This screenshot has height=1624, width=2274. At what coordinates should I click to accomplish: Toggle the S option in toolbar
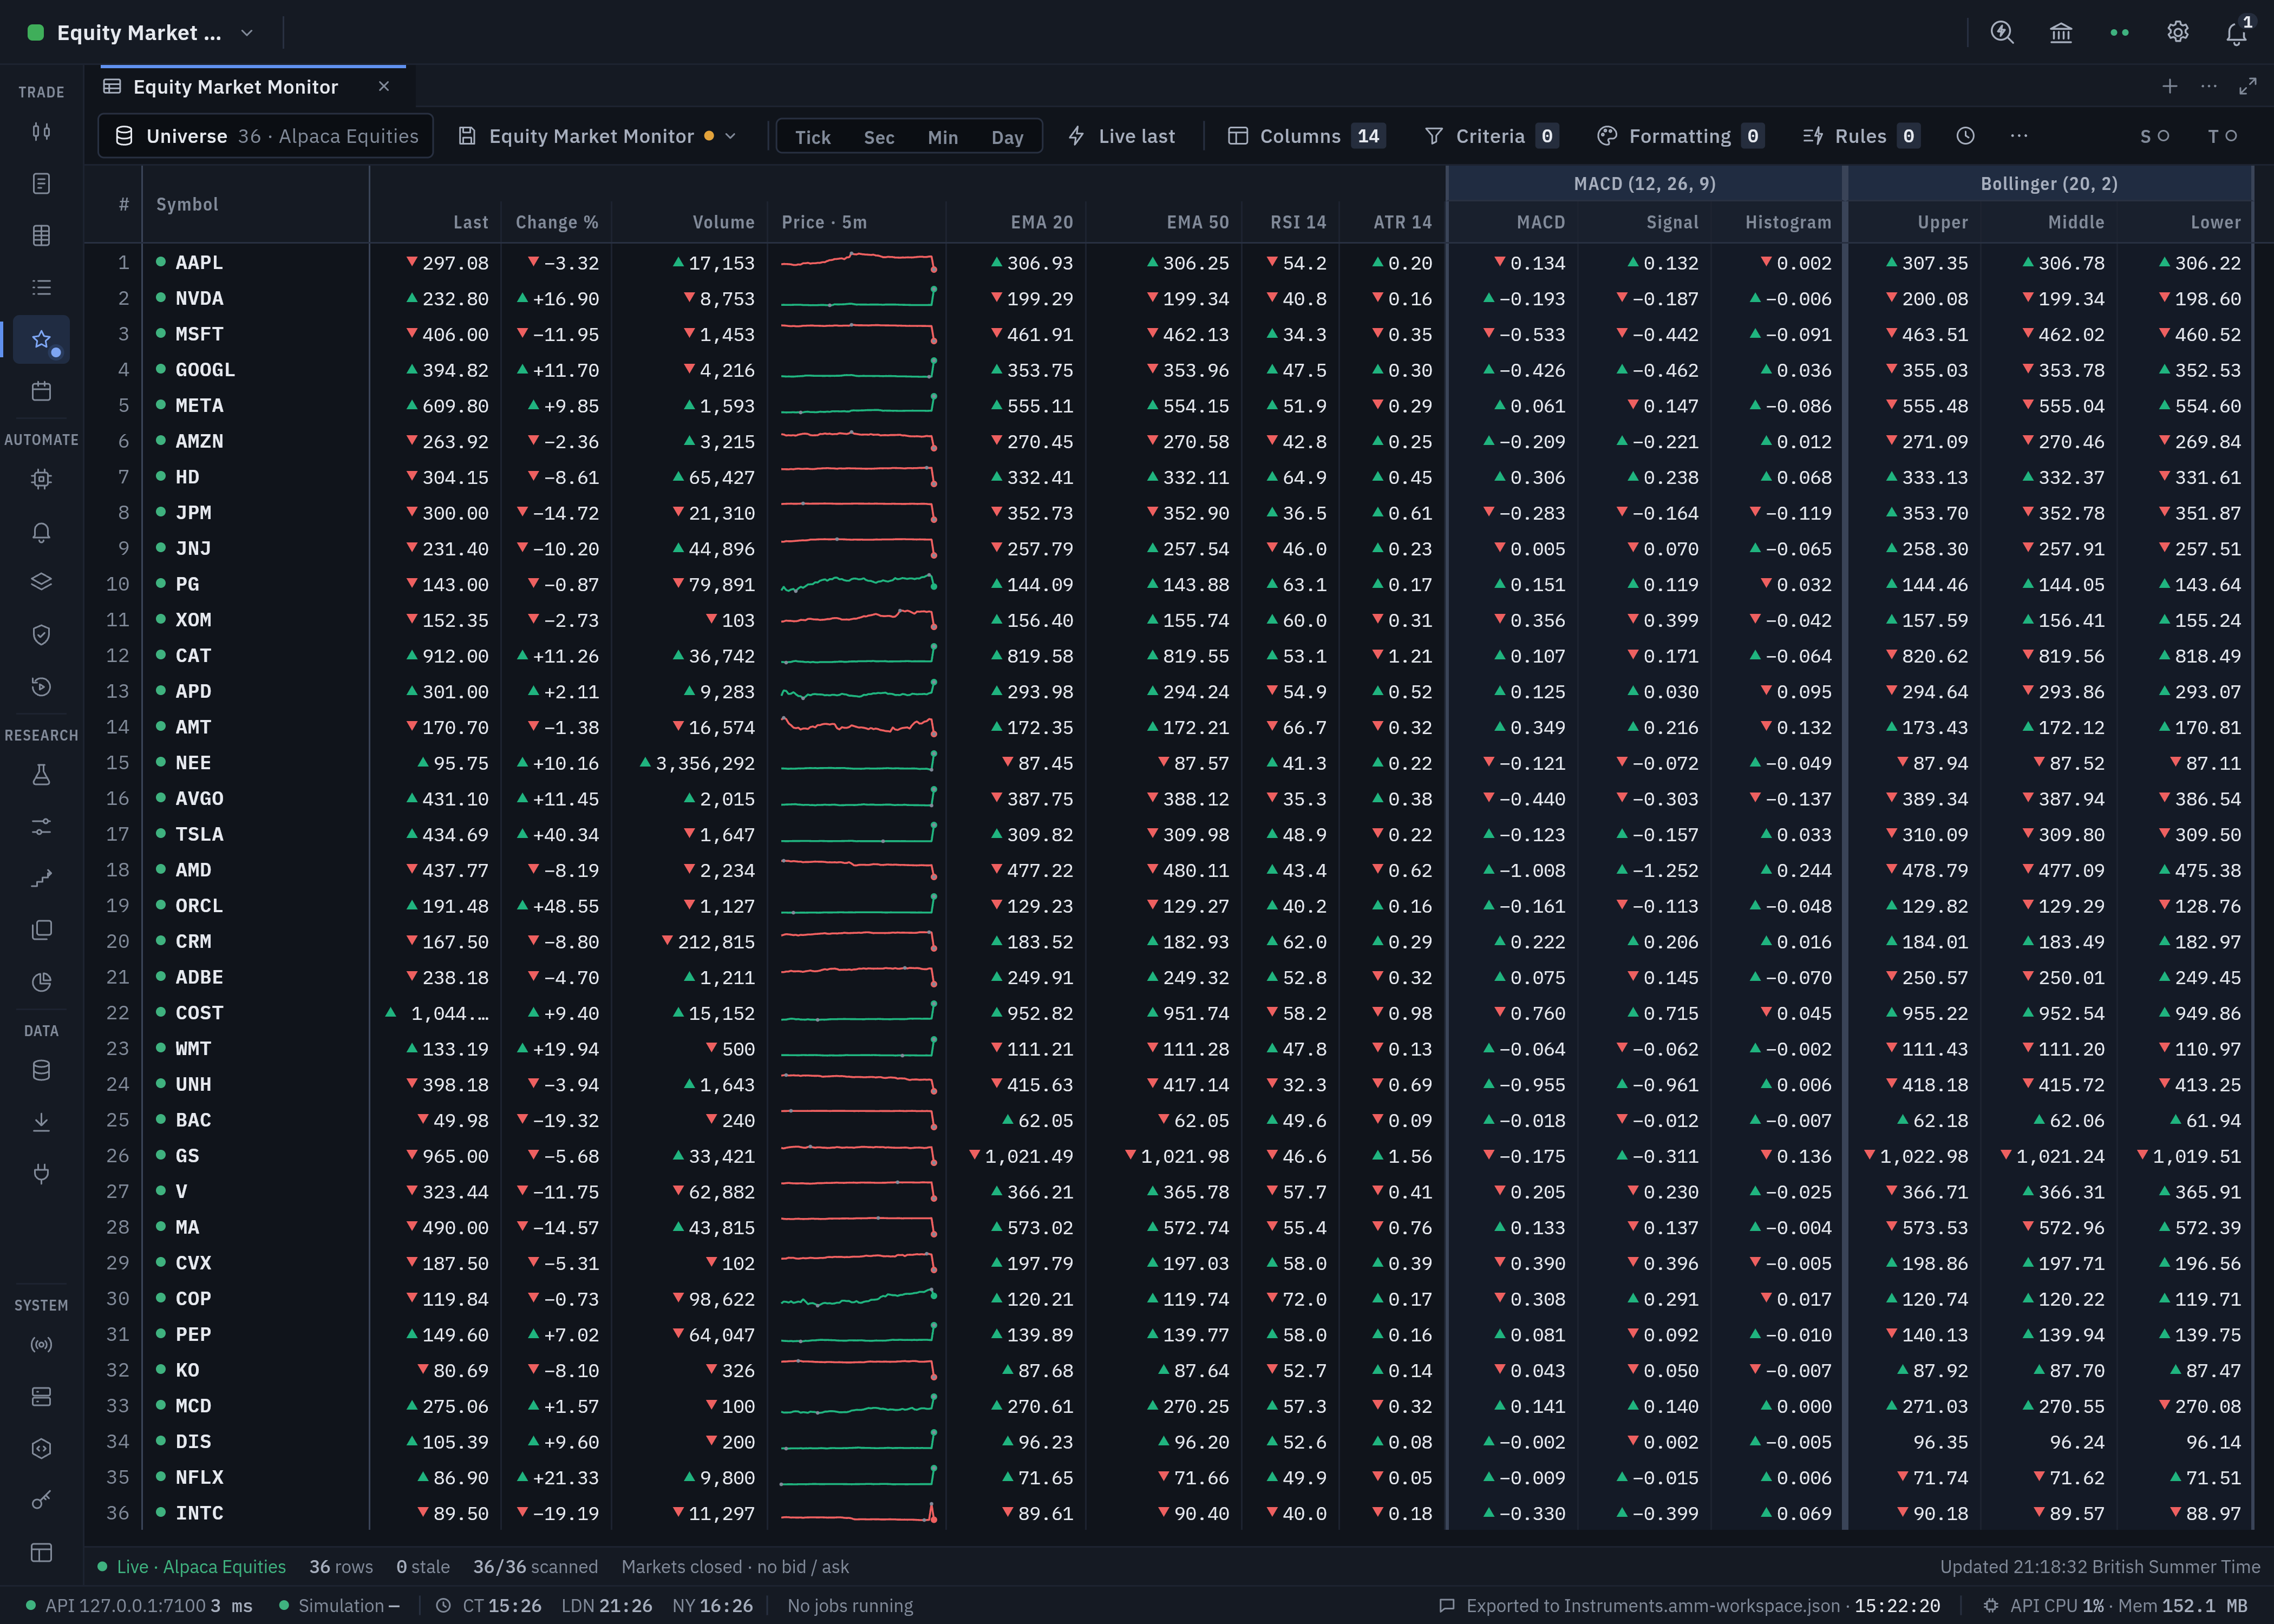click(2154, 136)
